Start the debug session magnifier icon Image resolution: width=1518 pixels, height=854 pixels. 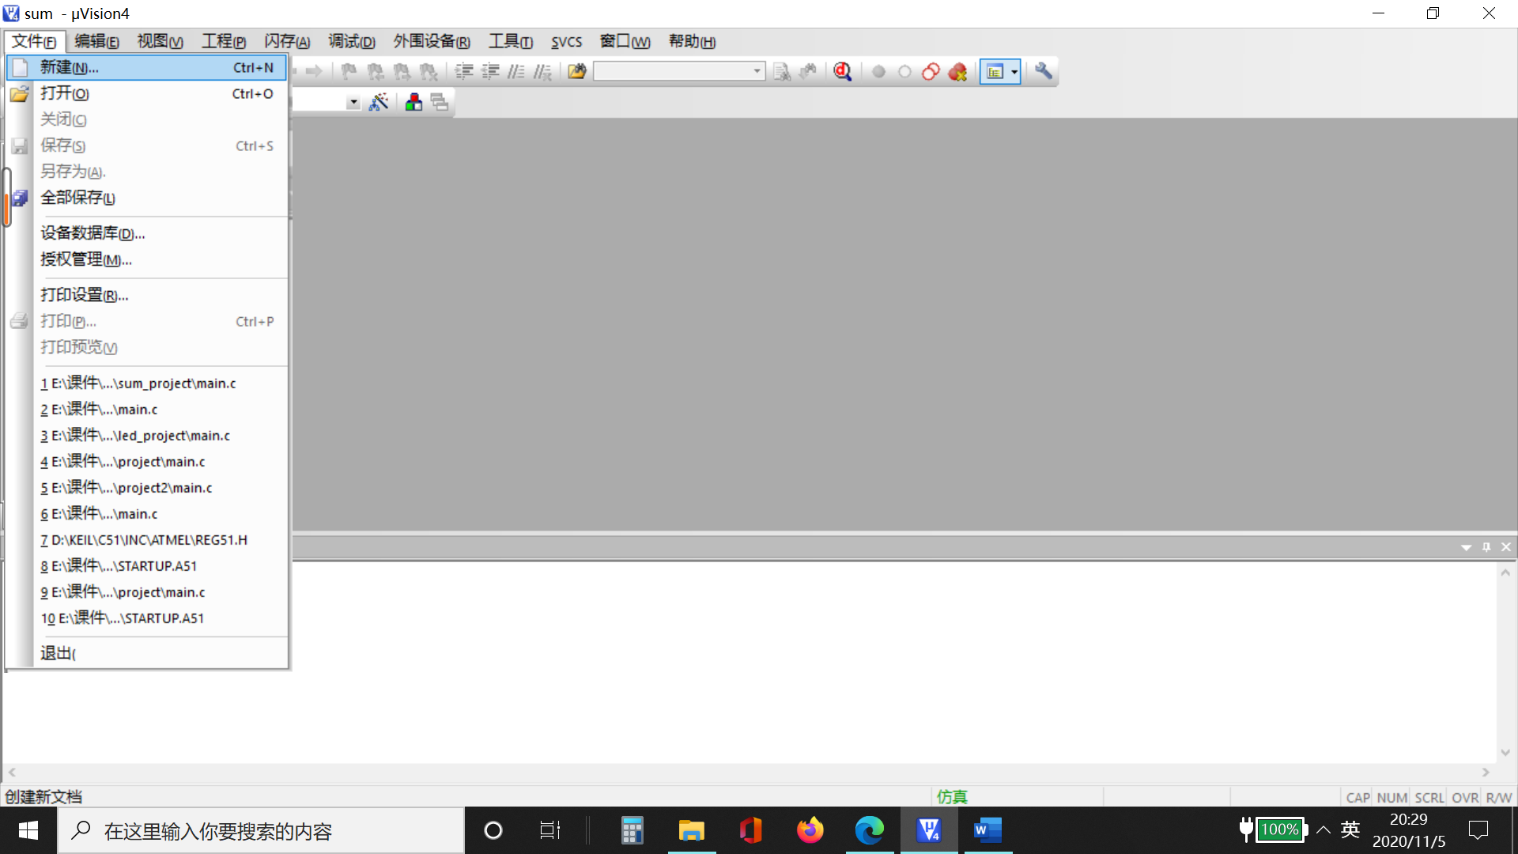point(843,72)
